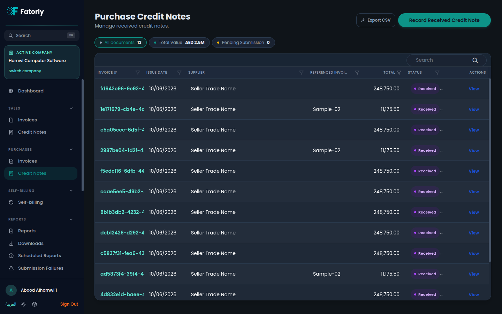The image size is (502, 314).
Task: Open the Reports page
Action: (41, 231)
